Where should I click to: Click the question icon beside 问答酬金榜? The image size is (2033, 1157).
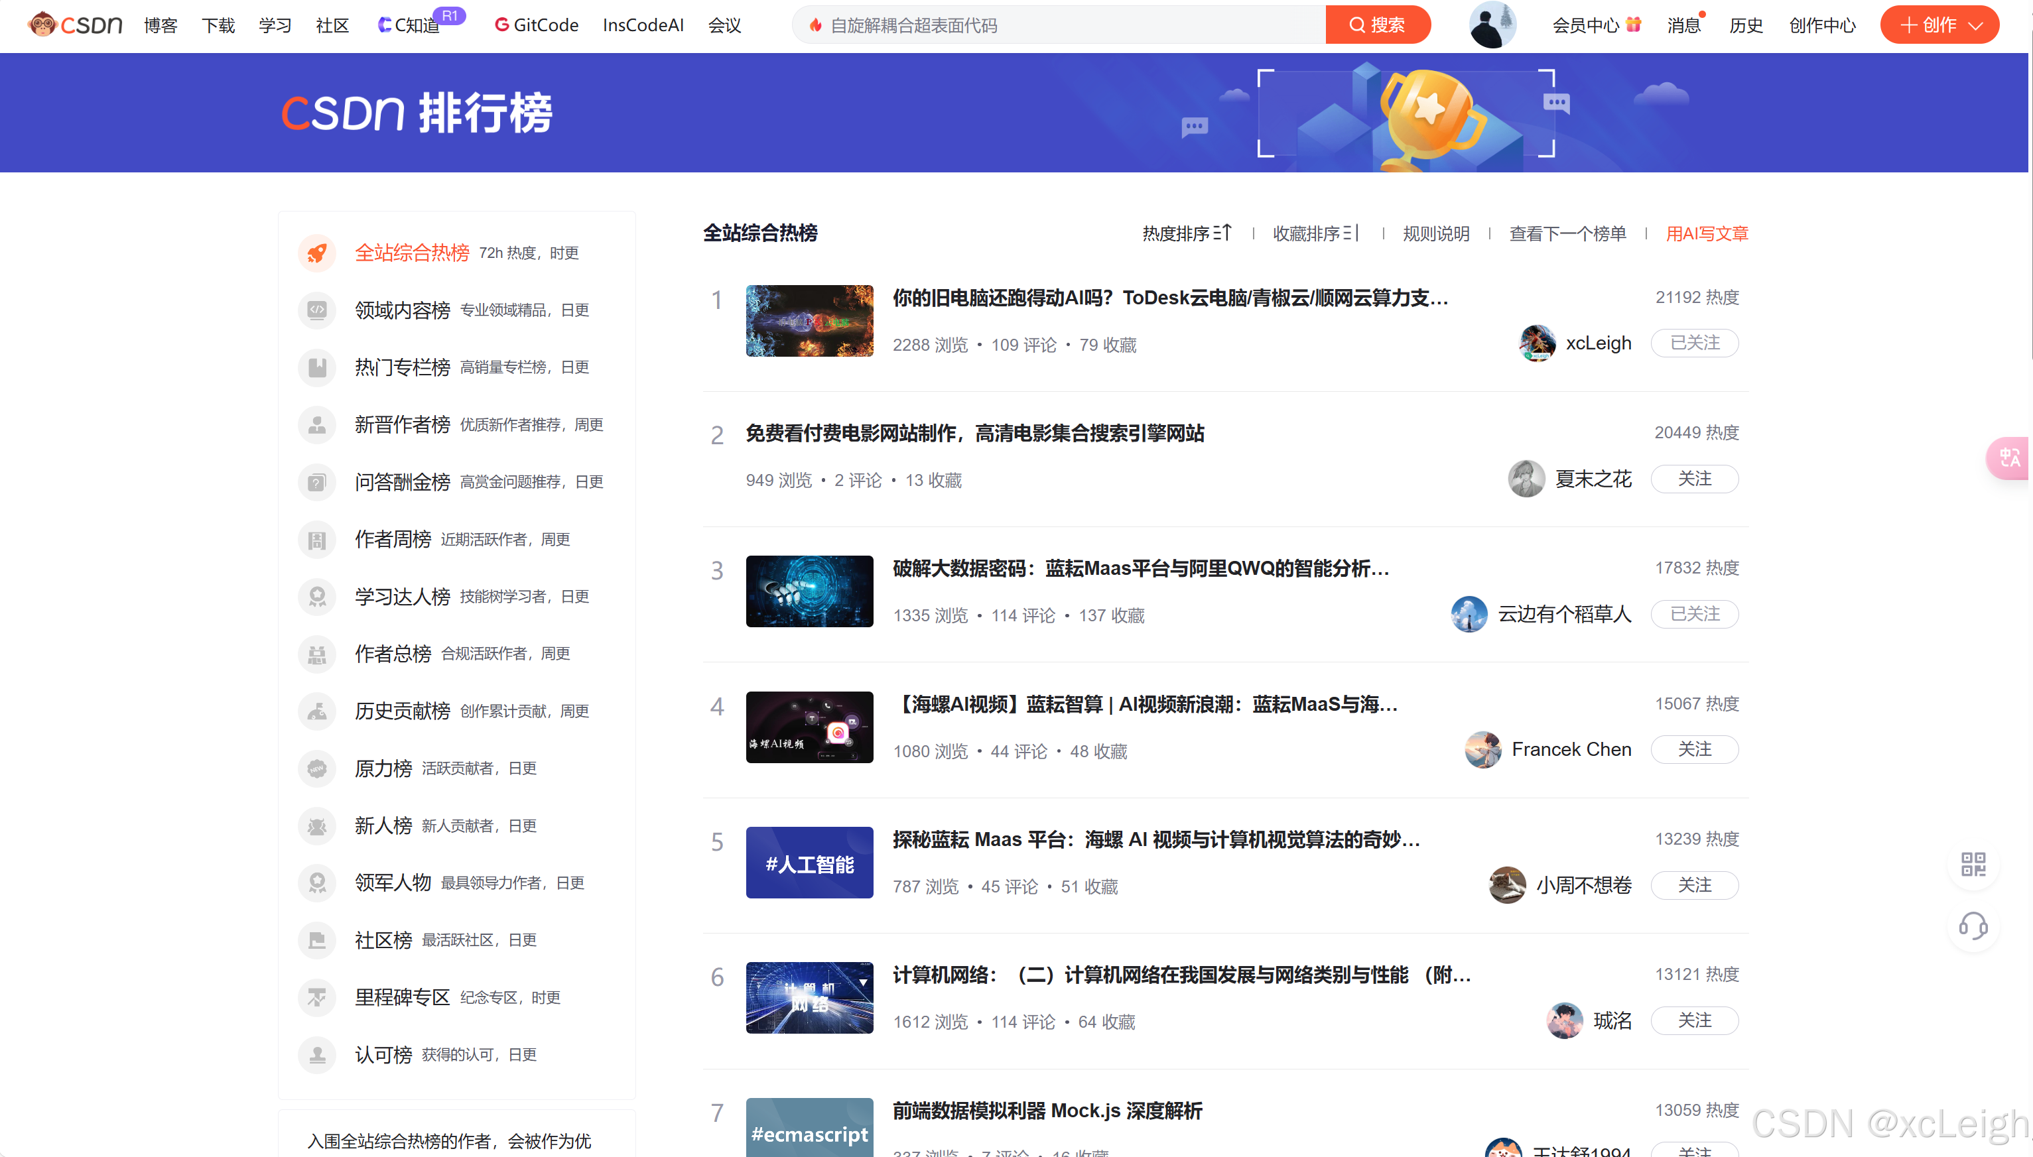[316, 481]
